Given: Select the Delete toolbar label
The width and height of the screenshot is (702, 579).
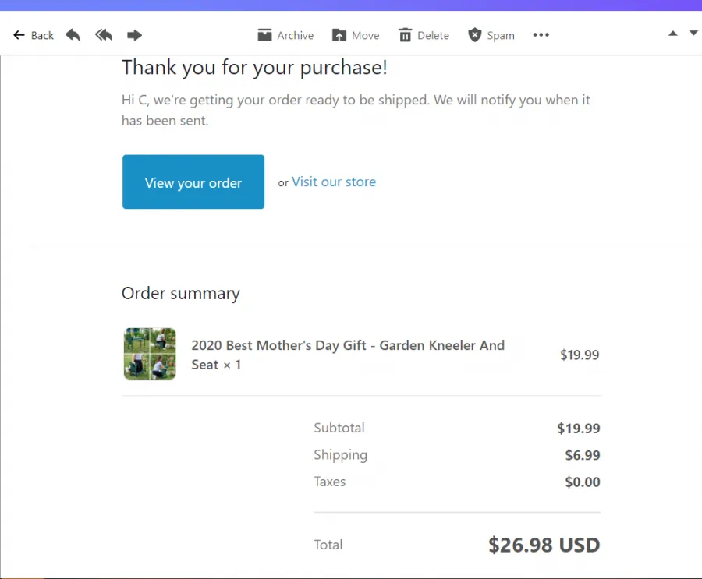Looking at the screenshot, I should [x=433, y=35].
